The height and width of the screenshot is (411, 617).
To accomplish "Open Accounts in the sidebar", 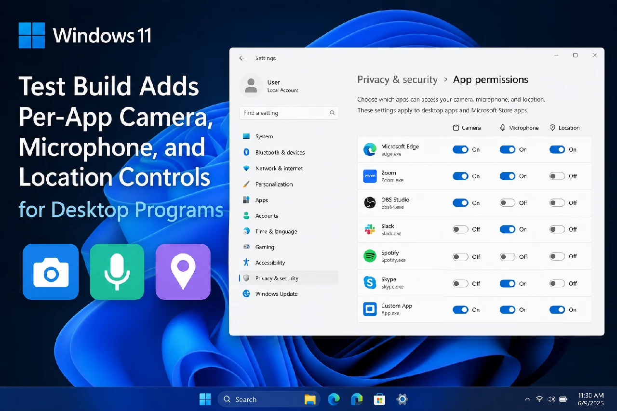I will (x=289, y=216).
